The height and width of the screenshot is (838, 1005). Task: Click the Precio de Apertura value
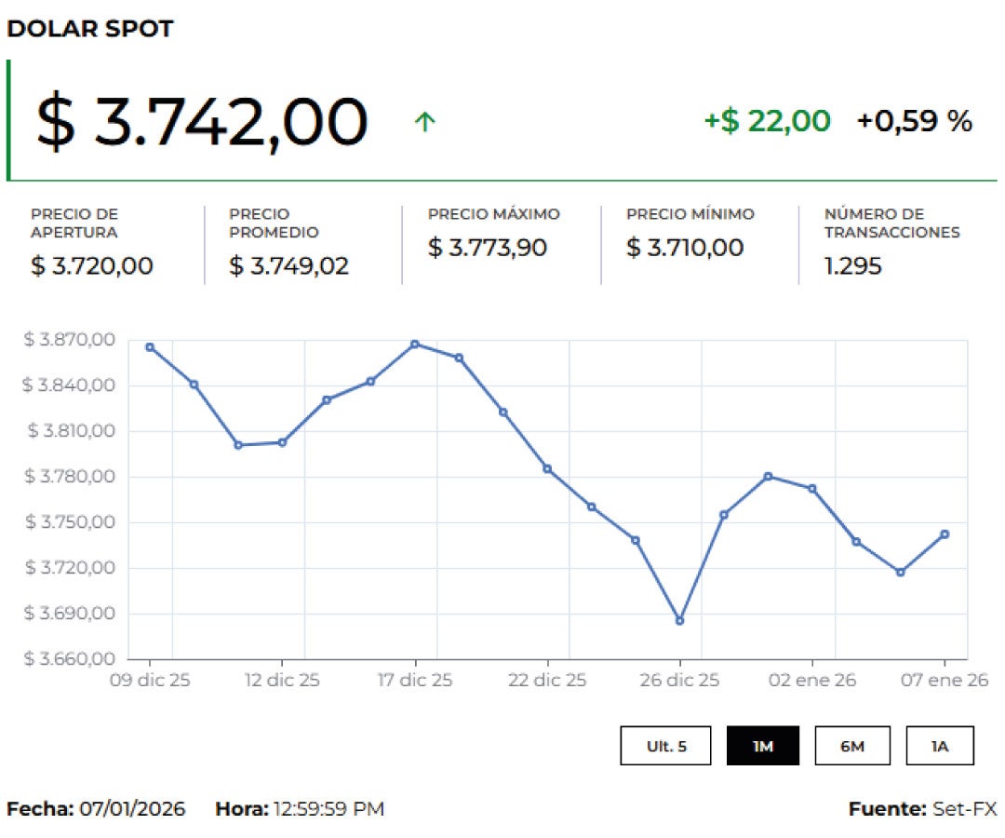[92, 265]
